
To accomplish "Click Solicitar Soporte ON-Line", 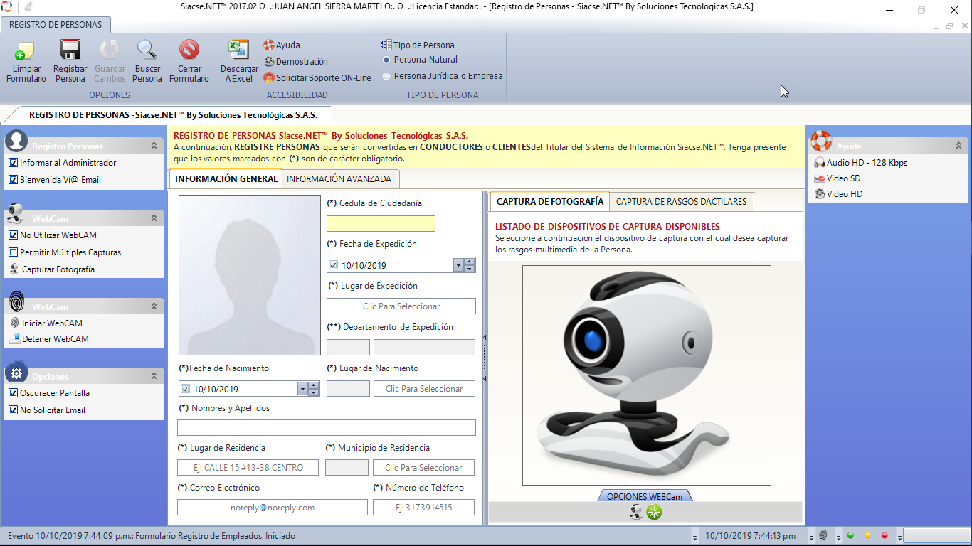I will point(317,78).
